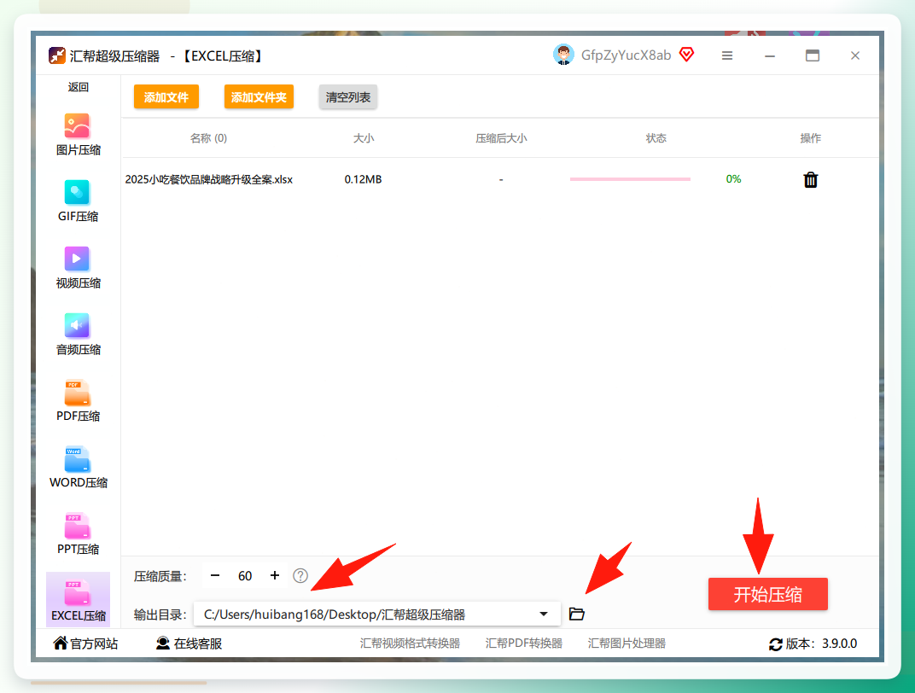Open 汇帮视频格式转换器 link

[x=410, y=643]
